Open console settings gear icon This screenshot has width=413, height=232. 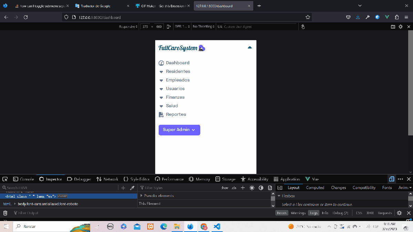[399, 213]
